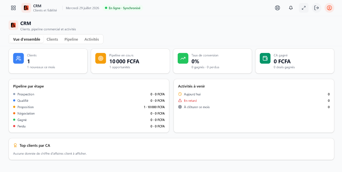This screenshot has width=342, height=172.
Task: Click the 'En retard' activity label
Action: point(190,101)
